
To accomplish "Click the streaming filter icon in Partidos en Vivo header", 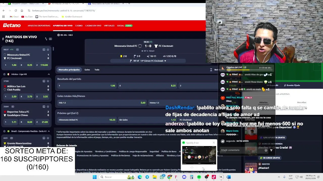I will click(50, 39).
